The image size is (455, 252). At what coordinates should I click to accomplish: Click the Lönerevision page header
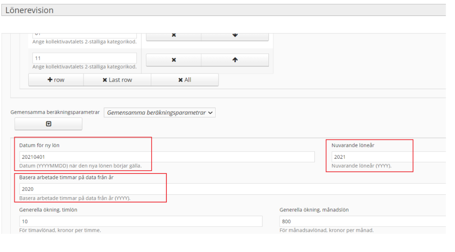(x=30, y=10)
